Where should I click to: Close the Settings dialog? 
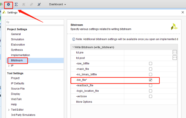point(183,12)
